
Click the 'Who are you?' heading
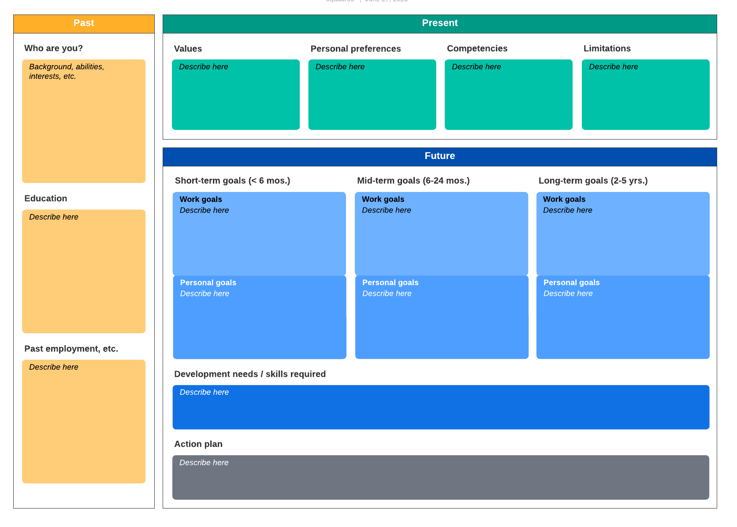53,48
